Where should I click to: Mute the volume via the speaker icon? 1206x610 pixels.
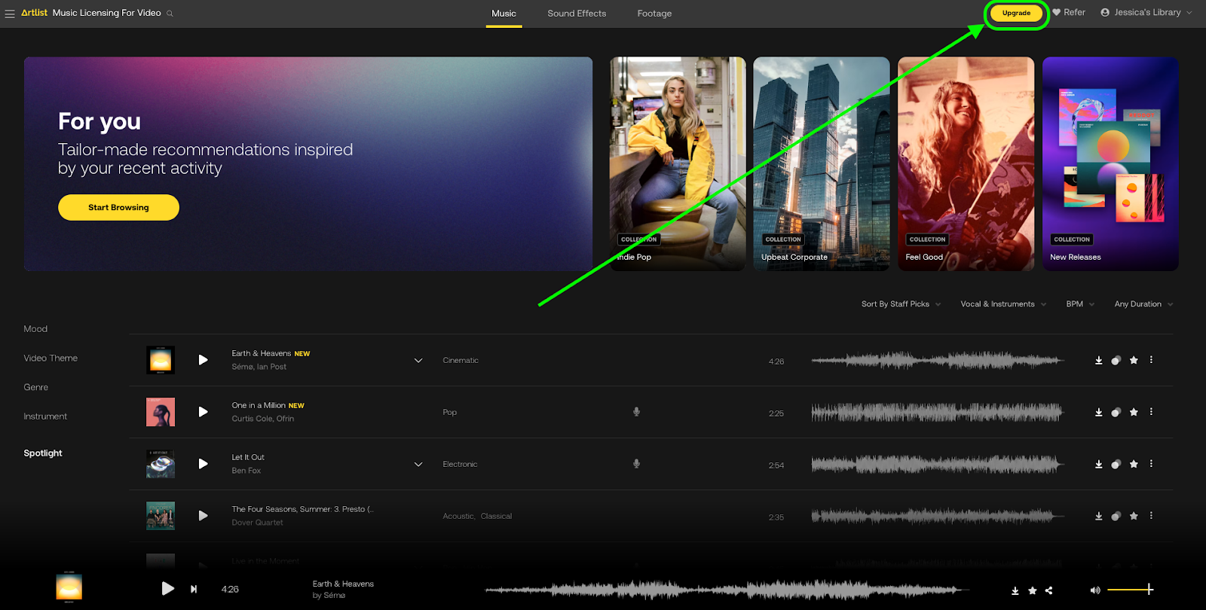click(1095, 590)
